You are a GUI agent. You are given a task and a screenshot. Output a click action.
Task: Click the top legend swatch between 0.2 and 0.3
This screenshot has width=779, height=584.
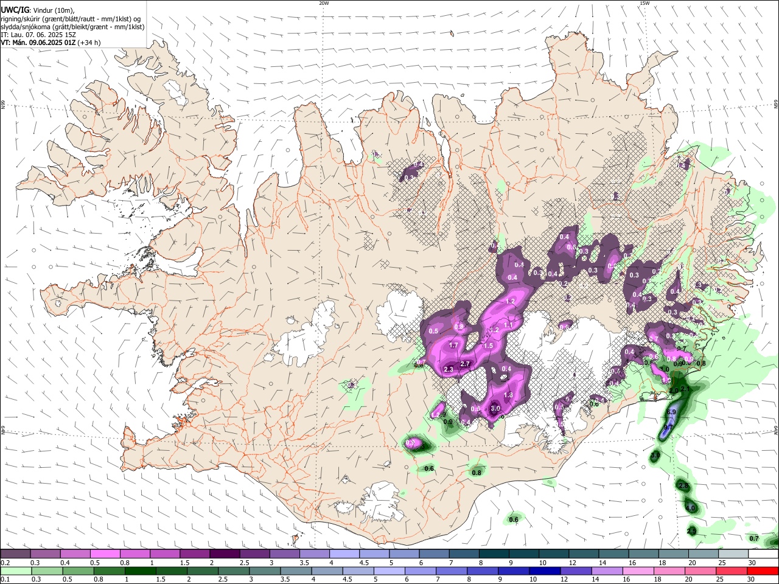coord(15,554)
